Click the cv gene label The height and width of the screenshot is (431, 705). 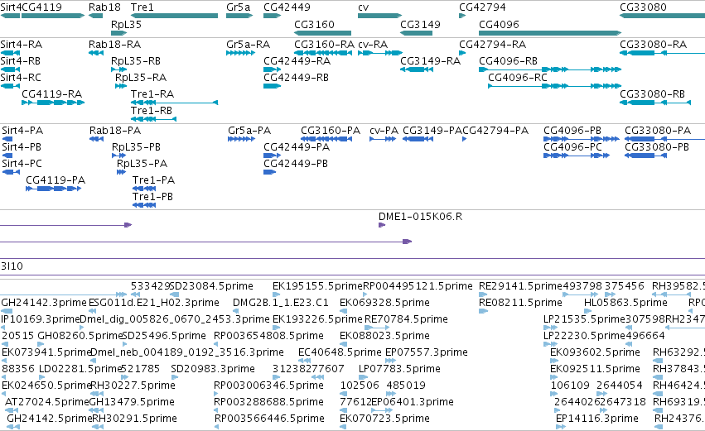364,7
